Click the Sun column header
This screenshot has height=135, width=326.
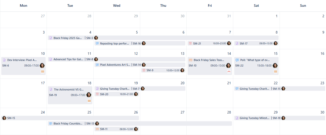pyautogui.click(x=303, y=5)
